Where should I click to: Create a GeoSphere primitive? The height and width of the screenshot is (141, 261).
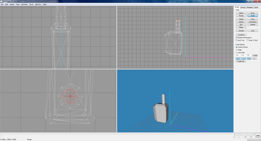coord(253,22)
